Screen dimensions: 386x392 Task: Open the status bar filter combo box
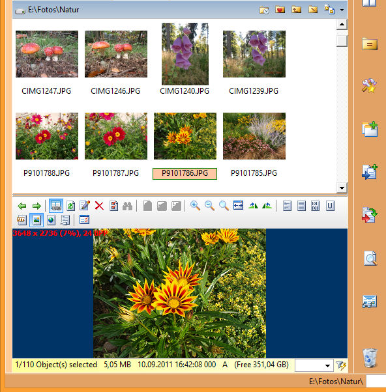(x=314, y=365)
